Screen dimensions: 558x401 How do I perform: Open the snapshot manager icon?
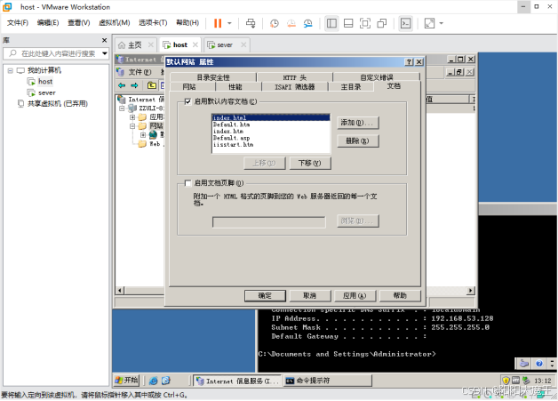(307, 23)
